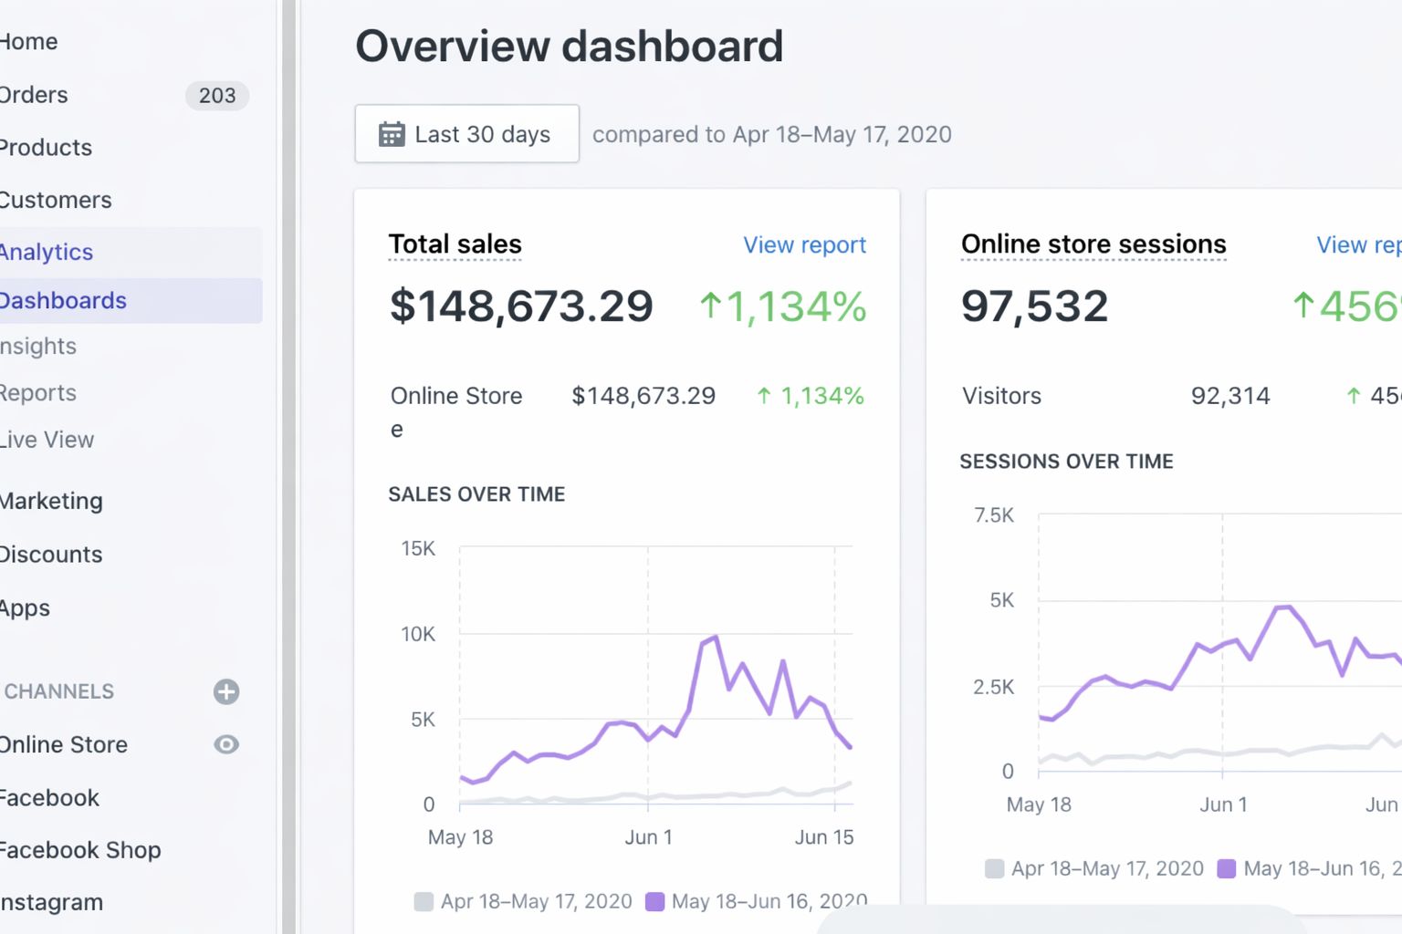Click the Home icon in sidebar
1402x934 pixels.
pyautogui.click(x=28, y=41)
